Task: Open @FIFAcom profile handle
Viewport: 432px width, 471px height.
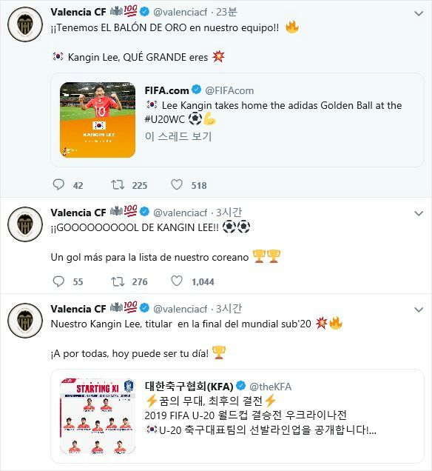Action: tap(229, 90)
